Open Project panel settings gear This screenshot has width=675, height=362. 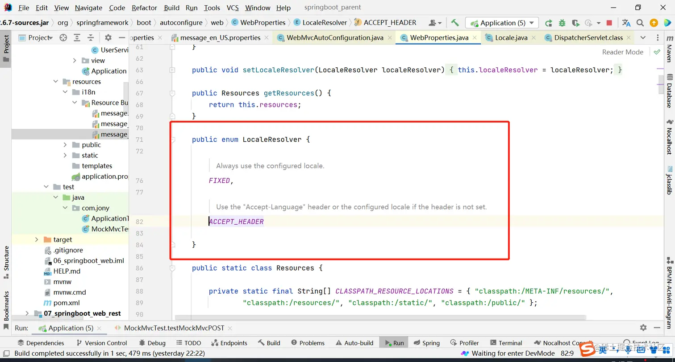click(108, 38)
